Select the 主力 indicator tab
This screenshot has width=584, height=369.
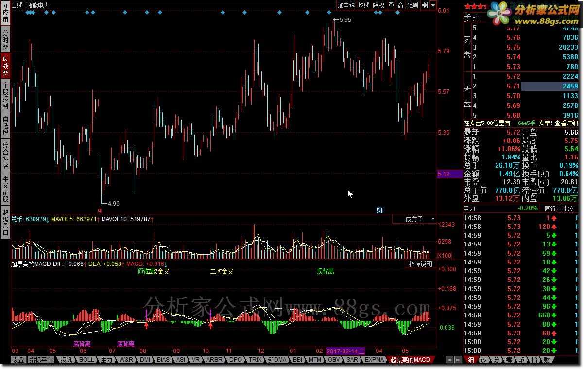[106, 360]
